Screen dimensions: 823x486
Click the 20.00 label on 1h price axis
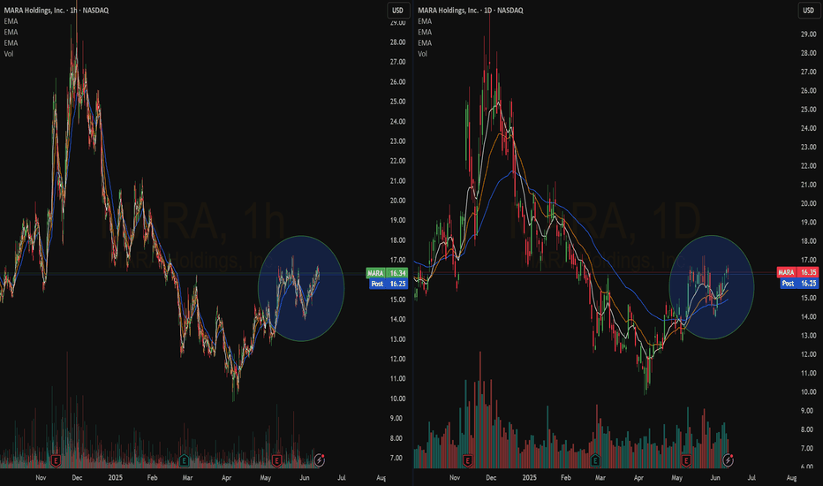398,201
